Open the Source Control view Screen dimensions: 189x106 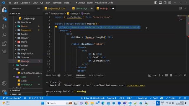point(4,18)
